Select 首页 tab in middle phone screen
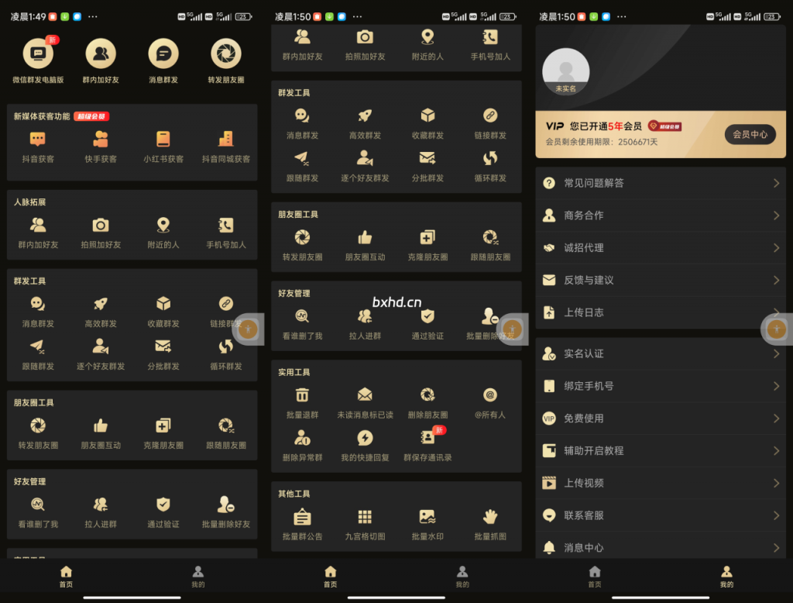This screenshot has height=603, width=793. [330, 576]
